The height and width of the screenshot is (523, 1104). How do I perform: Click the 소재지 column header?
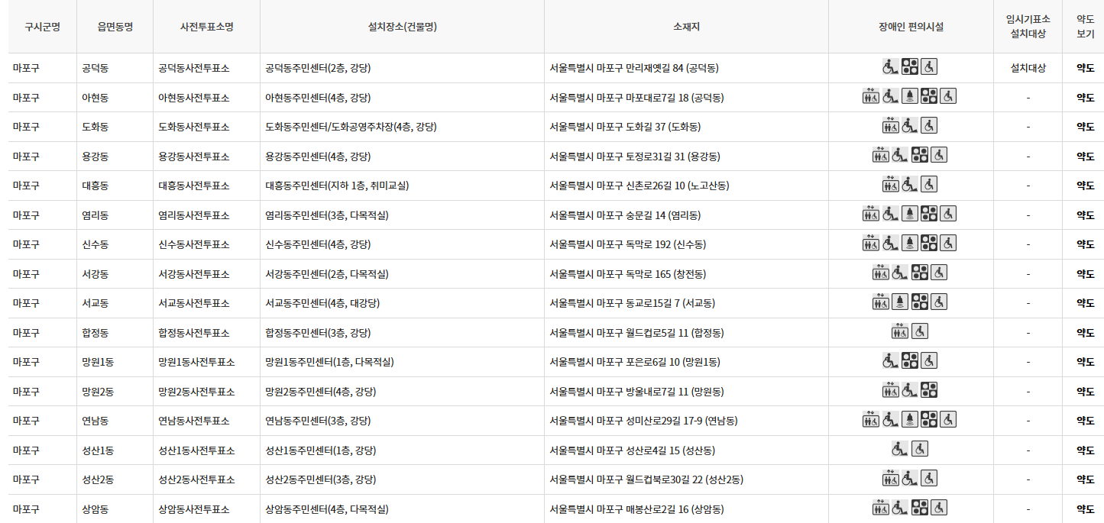pyautogui.click(x=686, y=27)
